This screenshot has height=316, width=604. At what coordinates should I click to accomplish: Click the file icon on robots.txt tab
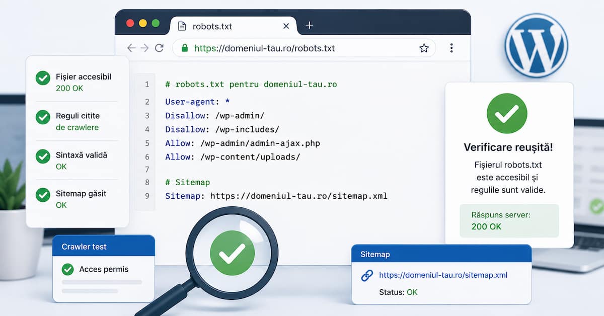click(182, 26)
